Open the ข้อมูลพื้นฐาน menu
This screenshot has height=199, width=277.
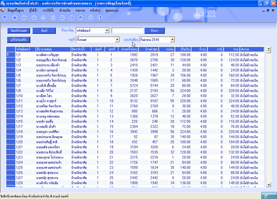point(16,10)
